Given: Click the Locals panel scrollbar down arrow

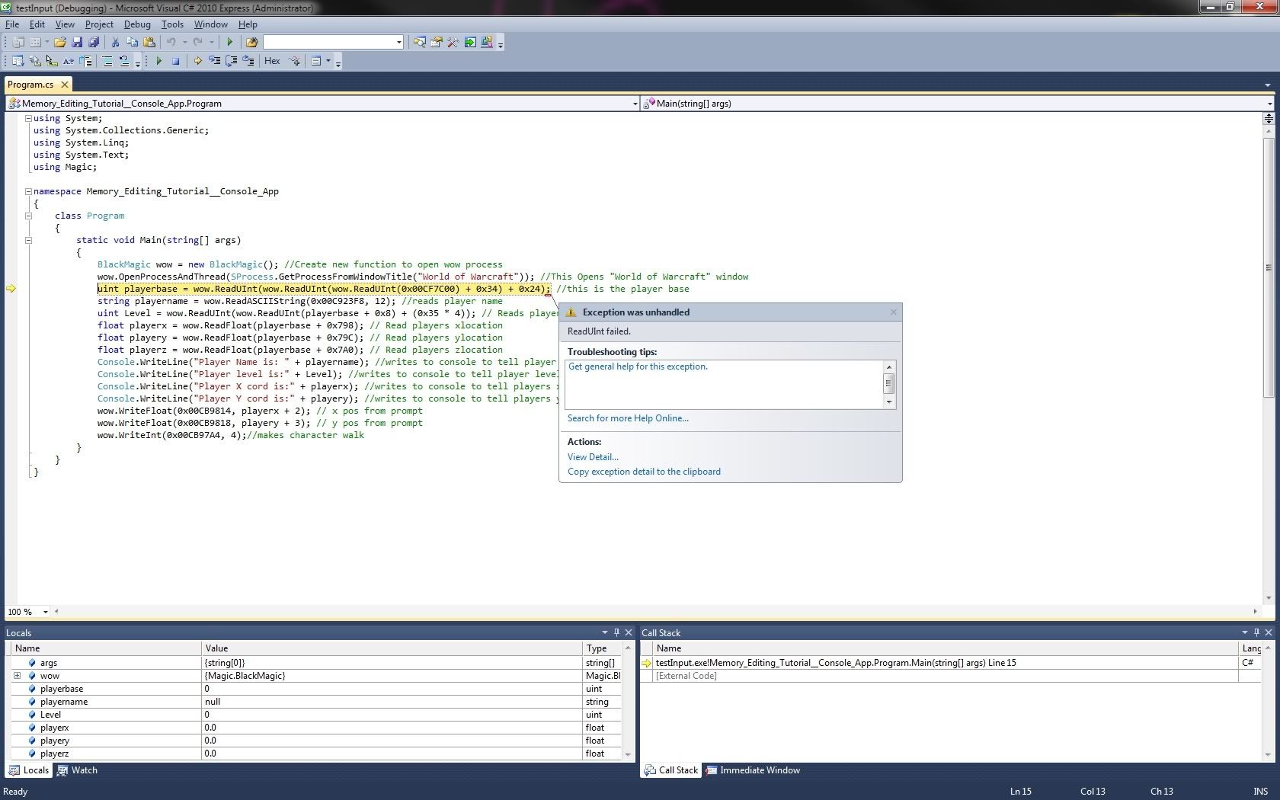Looking at the screenshot, I should coord(629,754).
